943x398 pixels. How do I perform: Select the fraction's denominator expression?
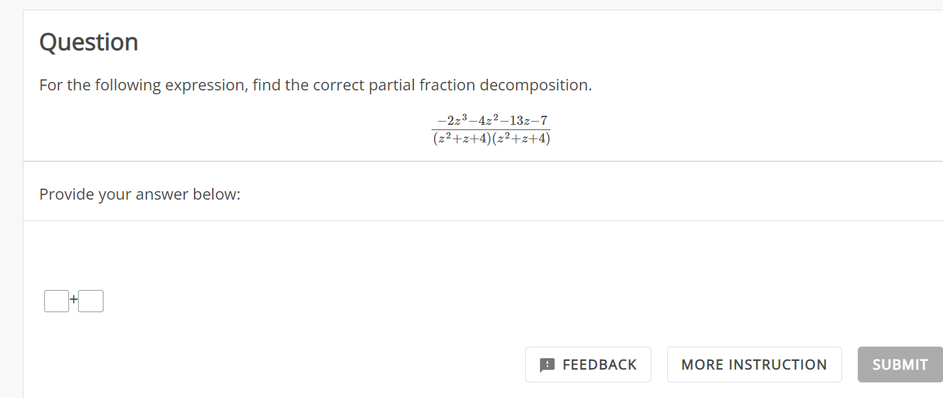(491, 138)
